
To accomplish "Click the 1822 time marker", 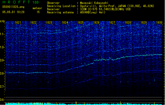I will point(33,23).
